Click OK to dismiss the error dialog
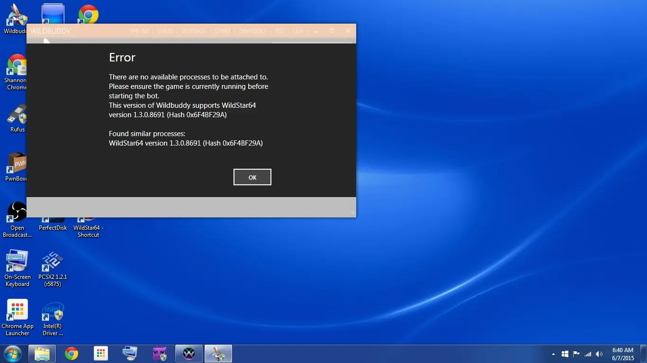 coord(252,177)
